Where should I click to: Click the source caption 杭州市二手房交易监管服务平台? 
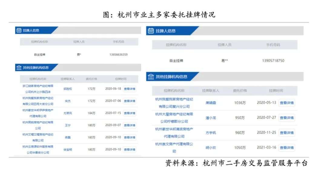[x=255, y=163]
